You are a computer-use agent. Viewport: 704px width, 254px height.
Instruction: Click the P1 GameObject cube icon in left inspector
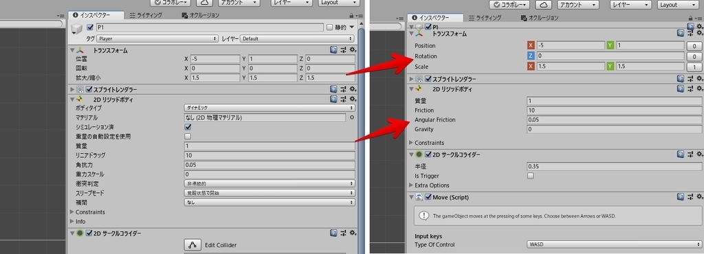[x=77, y=30]
